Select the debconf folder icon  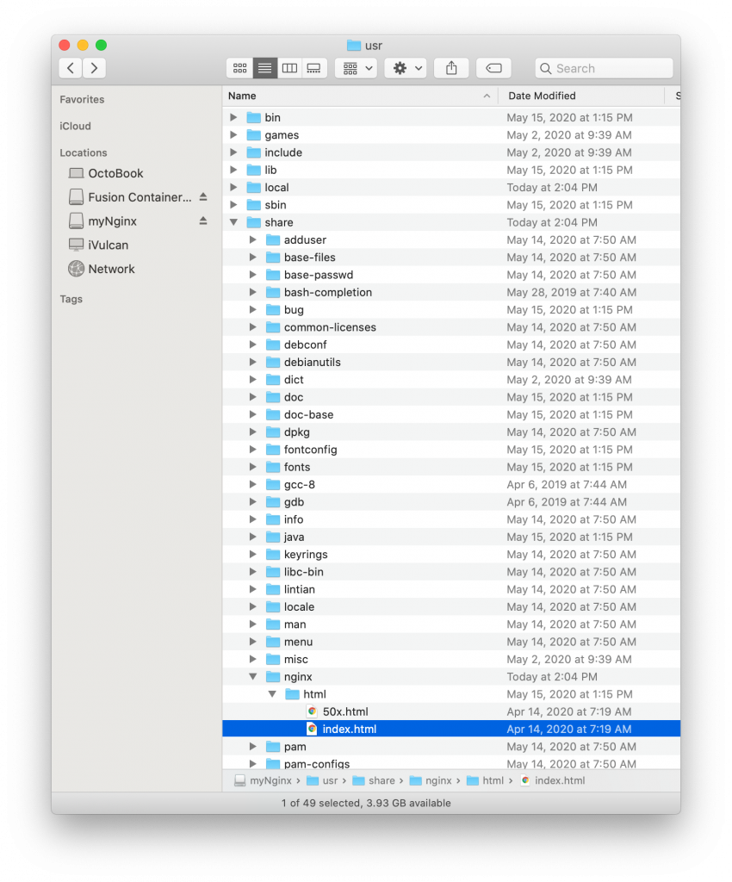tap(273, 345)
